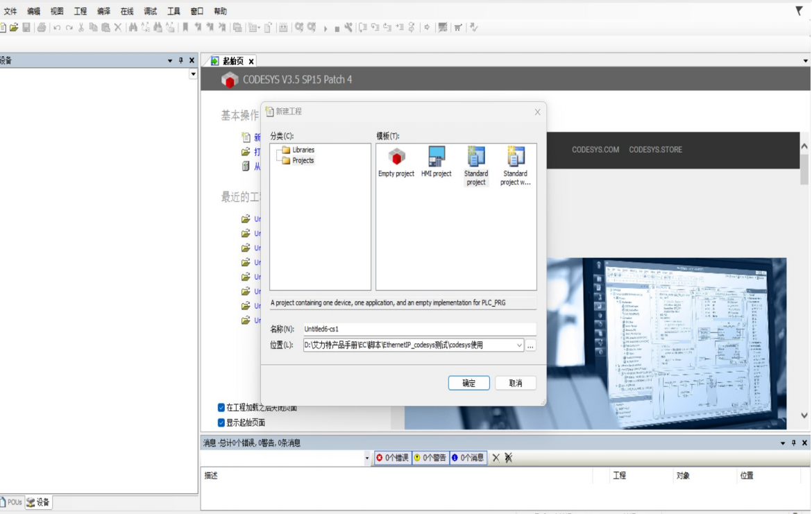Toggle the 0个警告 warnings filter

[x=430, y=458]
